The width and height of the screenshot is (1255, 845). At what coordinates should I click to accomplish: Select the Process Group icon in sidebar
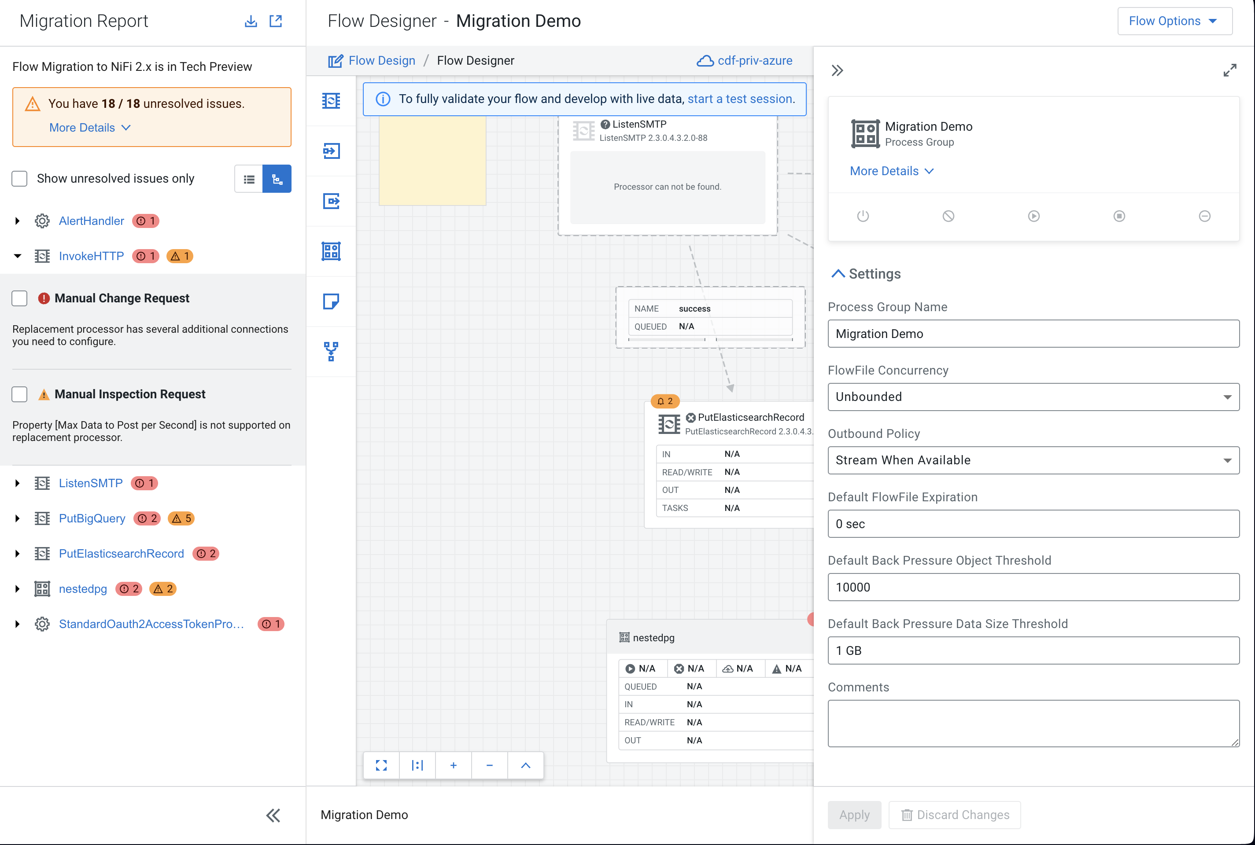pyautogui.click(x=331, y=251)
